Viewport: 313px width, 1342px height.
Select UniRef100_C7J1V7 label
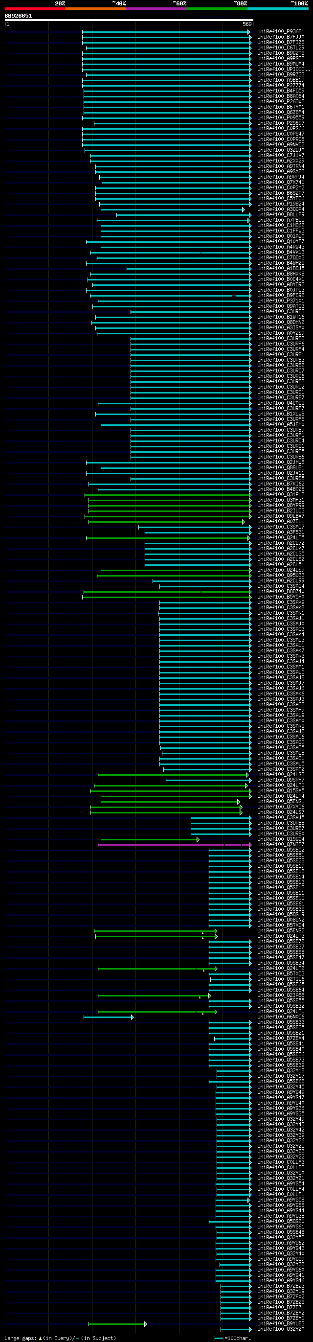(281, 155)
